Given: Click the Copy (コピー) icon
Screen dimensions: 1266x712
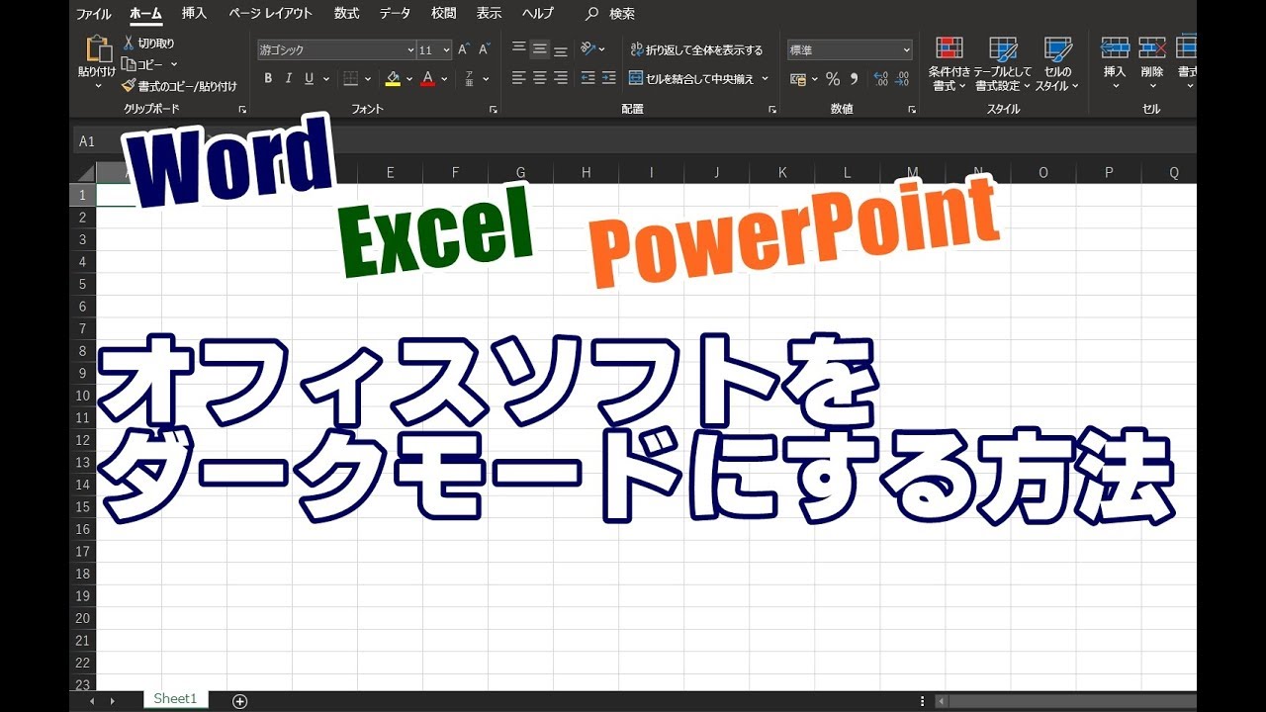Looking at the screenshot, I should point(128,63).
